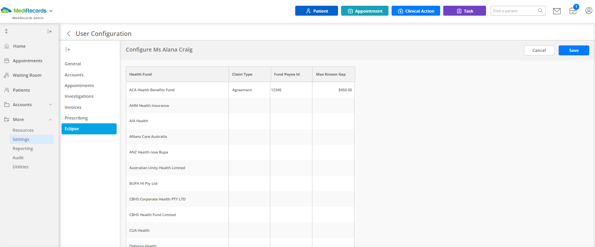Open Audit under More
595x247 pixels.
tap(18, 158)
